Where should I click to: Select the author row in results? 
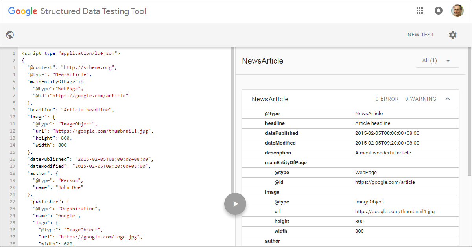point(350,241)
